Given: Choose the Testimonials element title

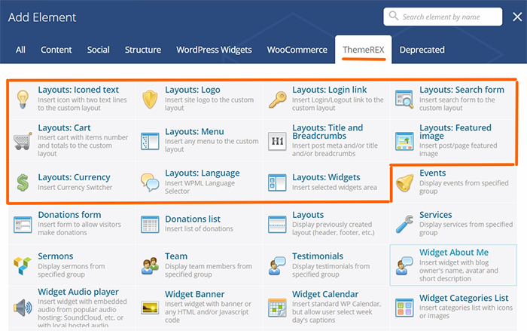Looking at the screenshot, I should 318,256.
